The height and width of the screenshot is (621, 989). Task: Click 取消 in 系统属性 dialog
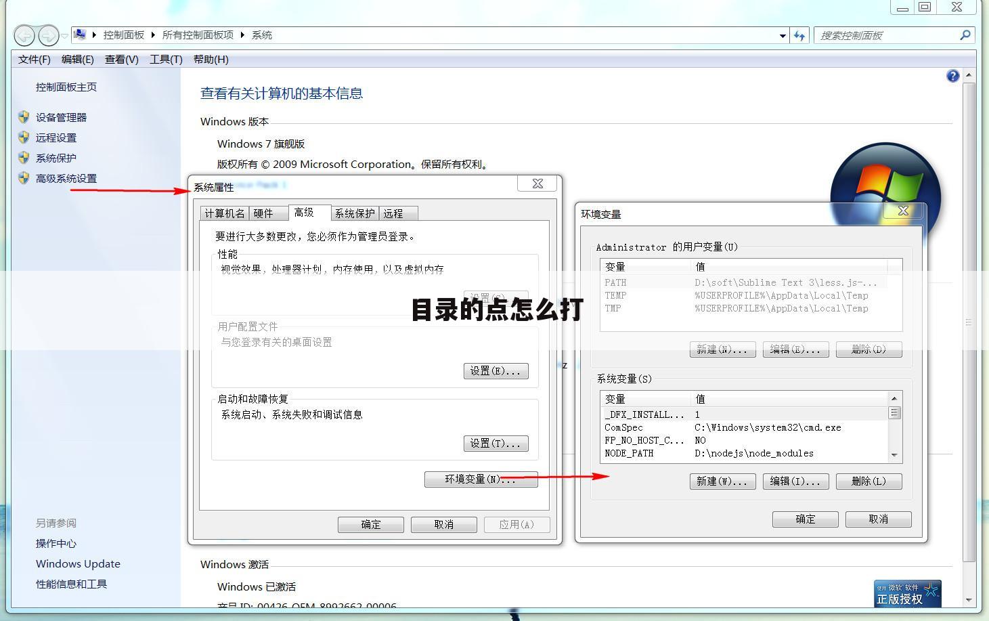point(444,525)
